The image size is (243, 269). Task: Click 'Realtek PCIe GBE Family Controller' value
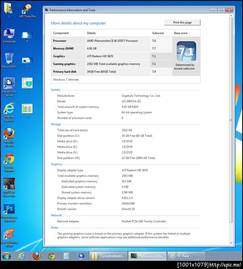pyautogui.click(x=144, y=221)
